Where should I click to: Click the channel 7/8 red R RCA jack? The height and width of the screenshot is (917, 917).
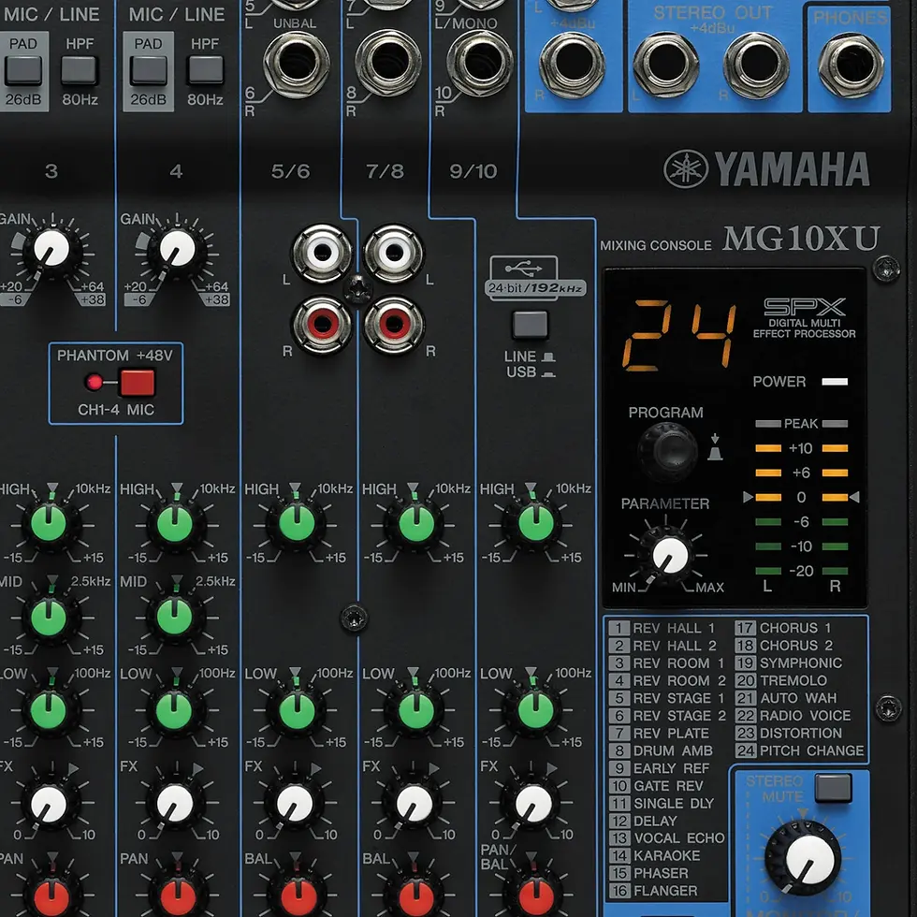coord(394,325)
